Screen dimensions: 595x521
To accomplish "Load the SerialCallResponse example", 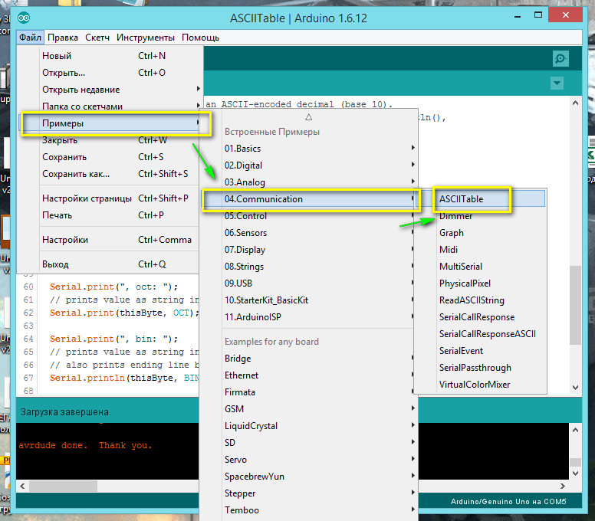I will point(481,317).
